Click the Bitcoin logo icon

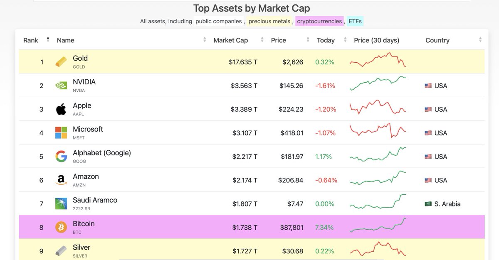[x=61, y=228]
